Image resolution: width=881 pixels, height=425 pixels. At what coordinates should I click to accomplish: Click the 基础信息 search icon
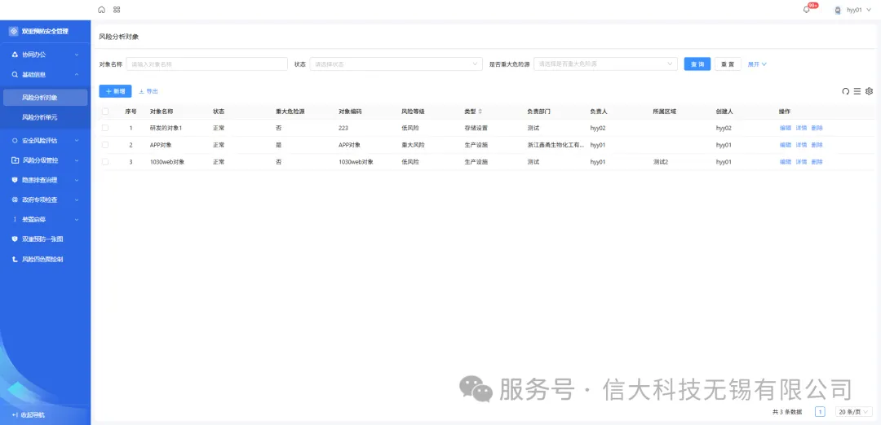[15, 74]
